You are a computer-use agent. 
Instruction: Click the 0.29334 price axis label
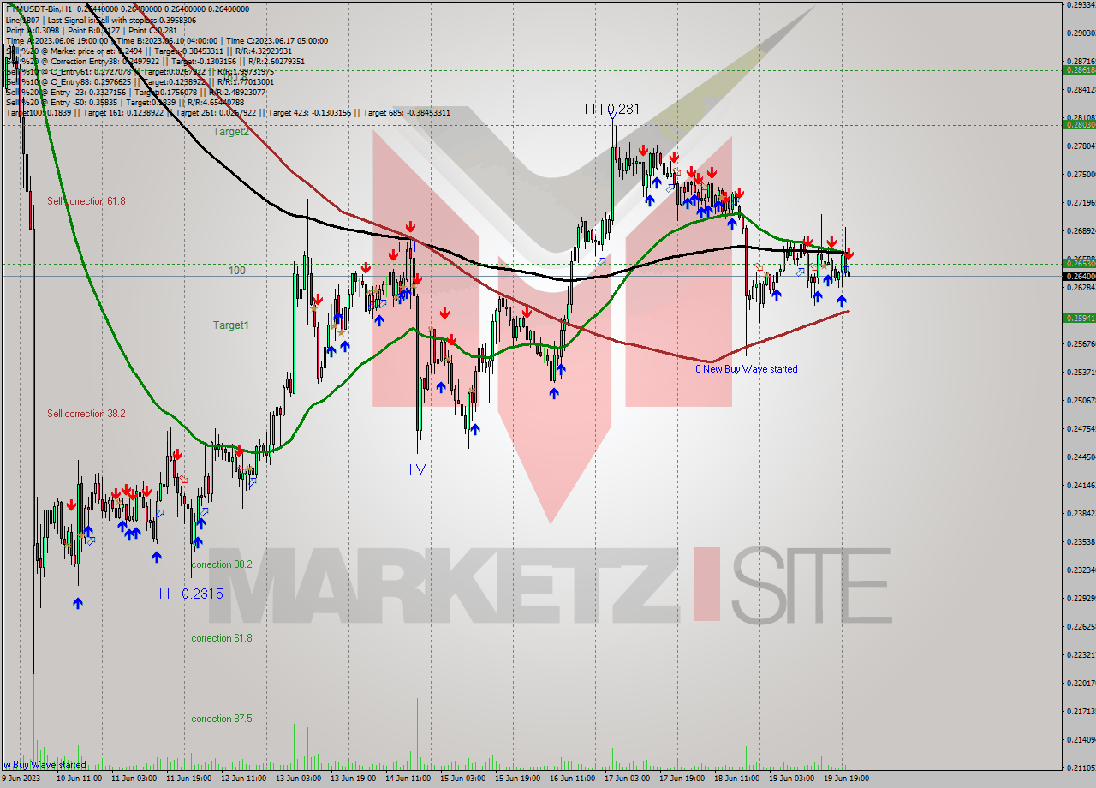(1080, 4)
